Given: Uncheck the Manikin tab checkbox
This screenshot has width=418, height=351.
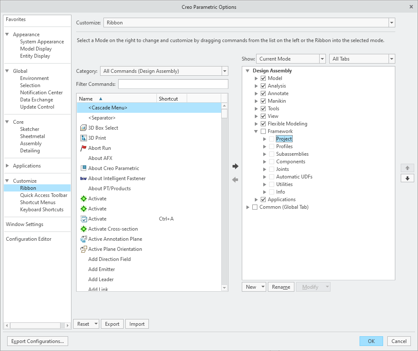Looking at the screenshot, I should 263,101.
